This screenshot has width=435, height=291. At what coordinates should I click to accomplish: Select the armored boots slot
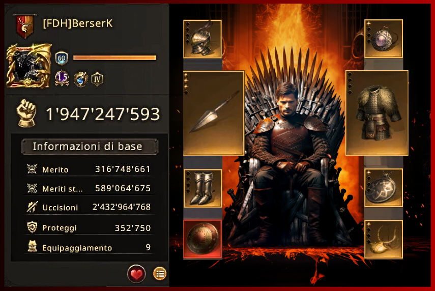tap(202, 188)
